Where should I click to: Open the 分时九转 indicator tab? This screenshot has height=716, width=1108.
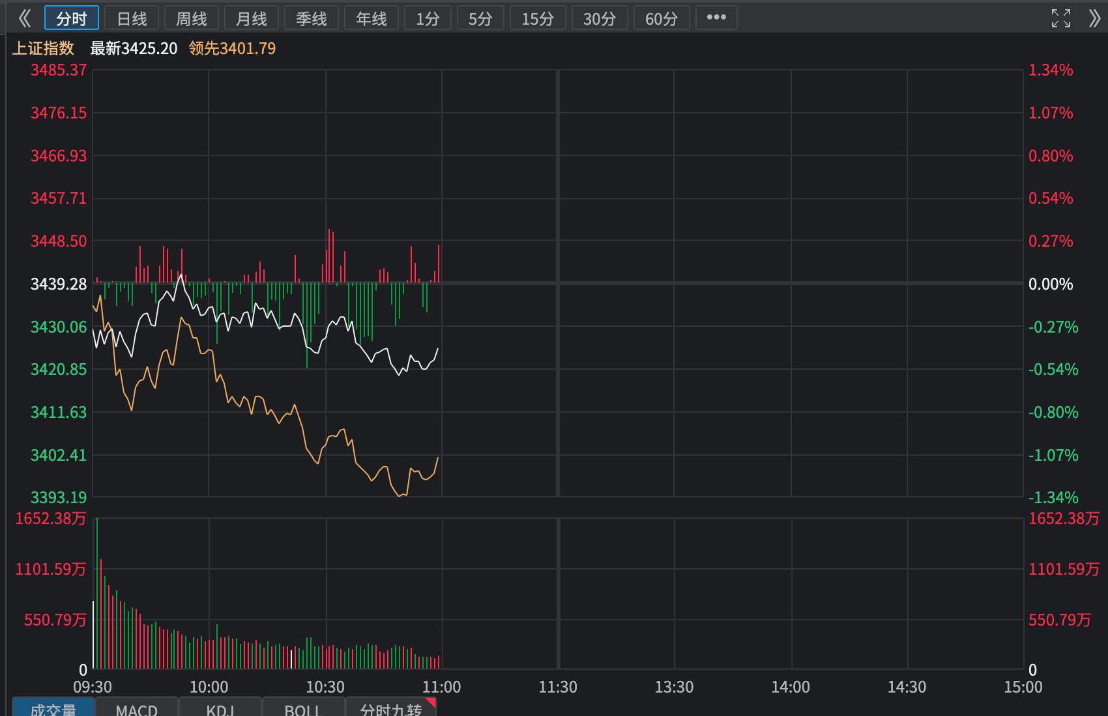[x=390, y=708]
